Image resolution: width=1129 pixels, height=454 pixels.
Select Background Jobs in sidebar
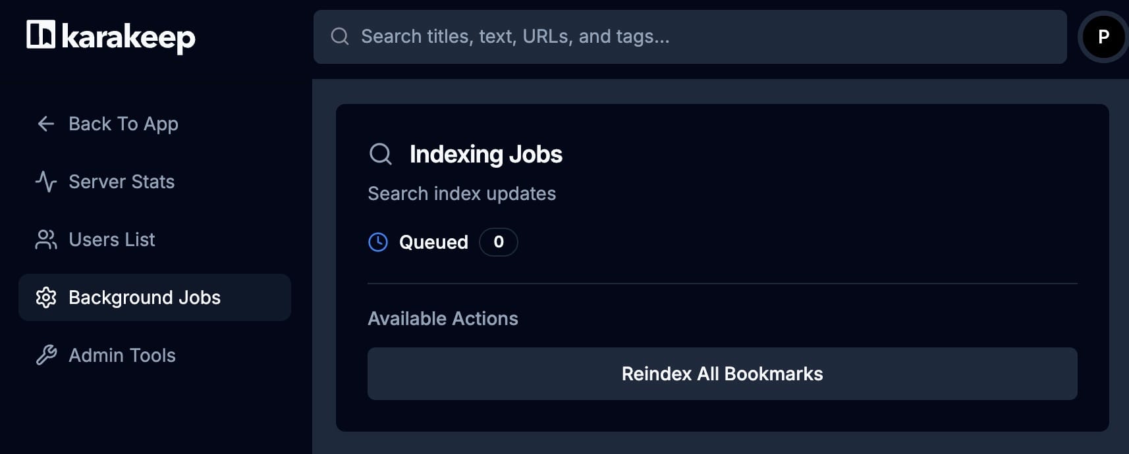[155, 297]
